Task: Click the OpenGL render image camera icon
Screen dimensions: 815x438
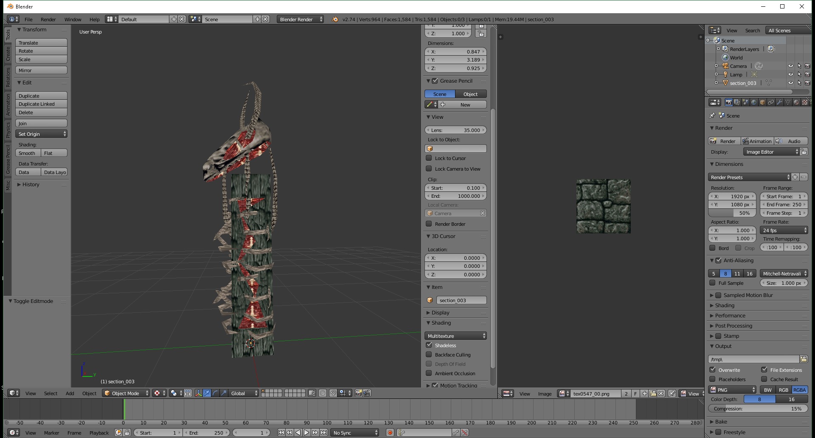Action: pos(358,393)
